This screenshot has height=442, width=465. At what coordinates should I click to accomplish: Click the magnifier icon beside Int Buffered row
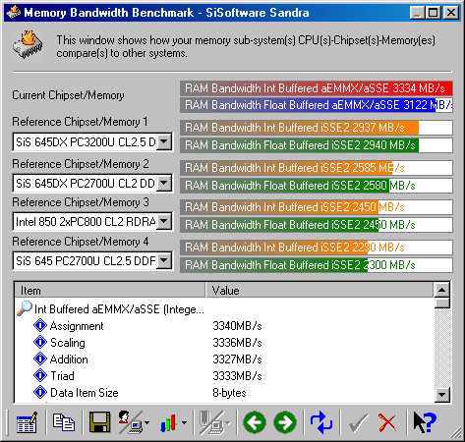(25, 308)
